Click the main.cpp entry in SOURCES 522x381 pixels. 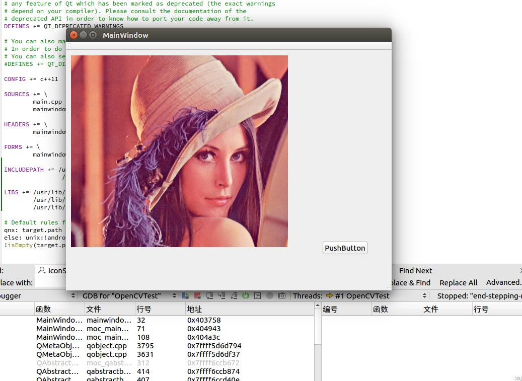pos(47,102)
